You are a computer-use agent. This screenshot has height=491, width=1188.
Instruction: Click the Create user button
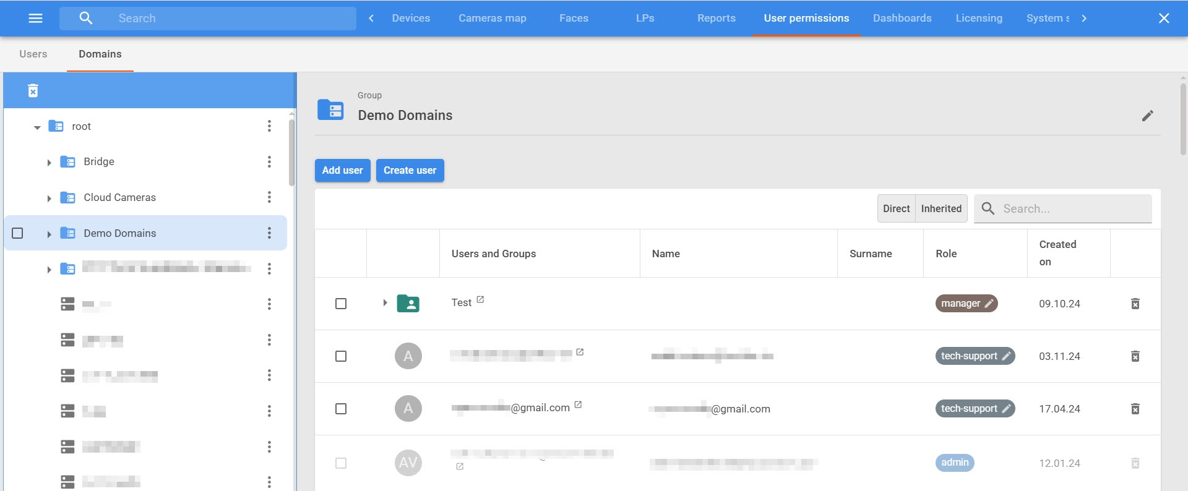point(410,170)
